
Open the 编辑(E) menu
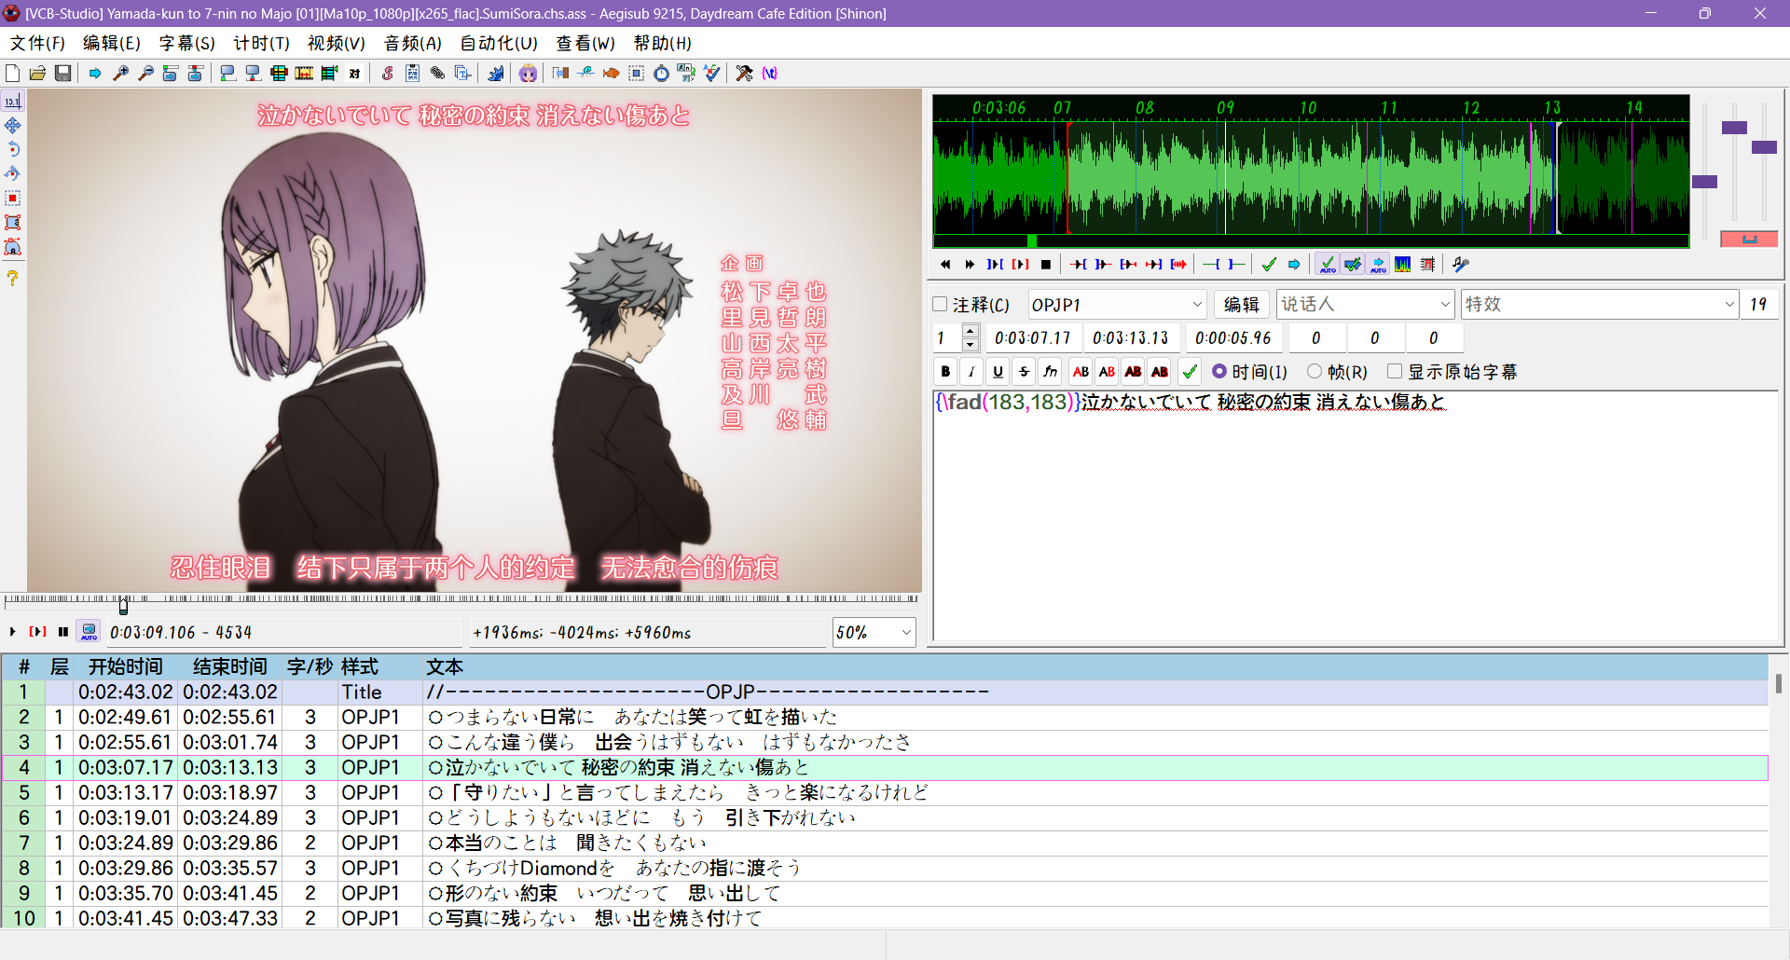coord(112,44)
